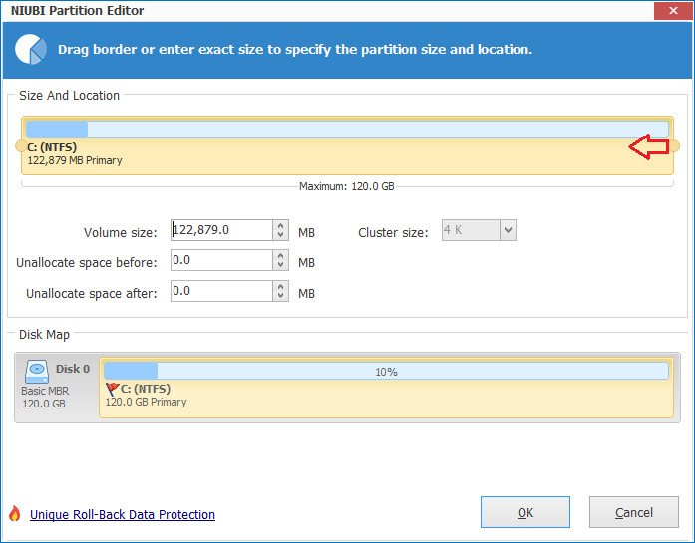
Task: Confirm with the OK button
Action: pyautogui.click(x=525, y=512)
